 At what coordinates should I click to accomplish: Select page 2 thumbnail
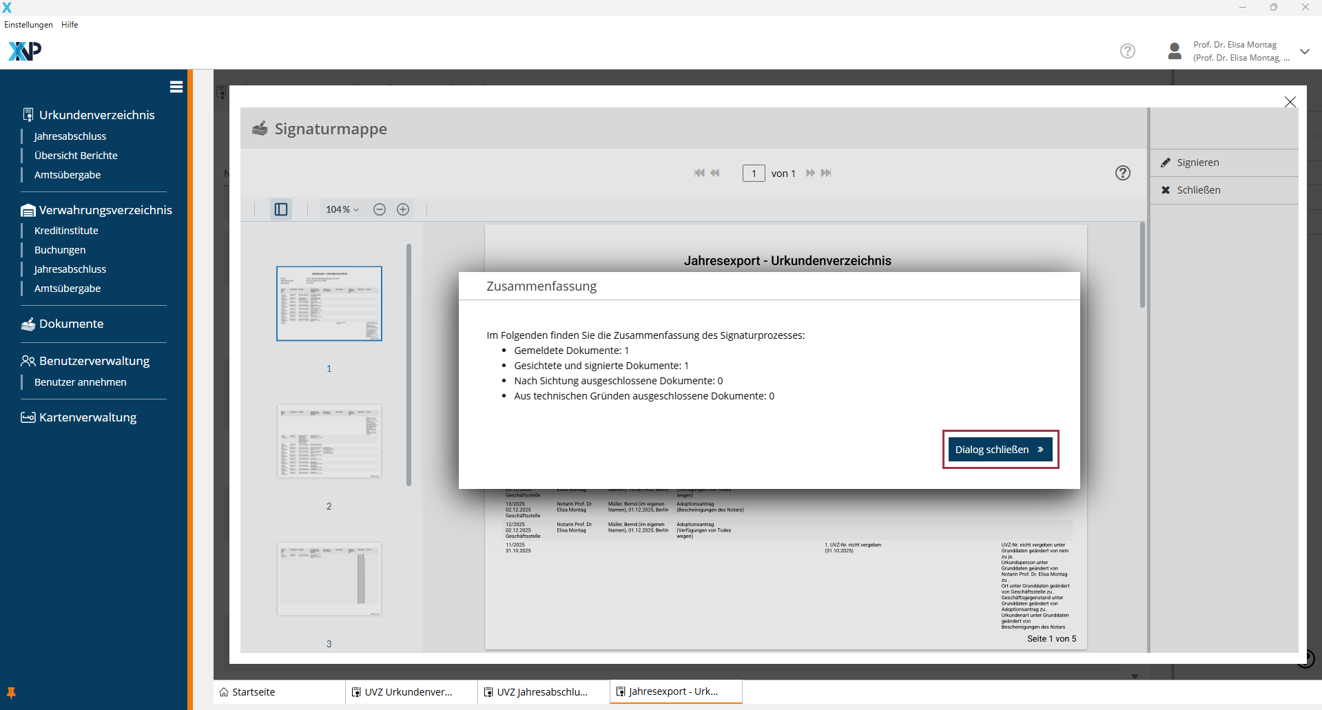click(329, 441)
